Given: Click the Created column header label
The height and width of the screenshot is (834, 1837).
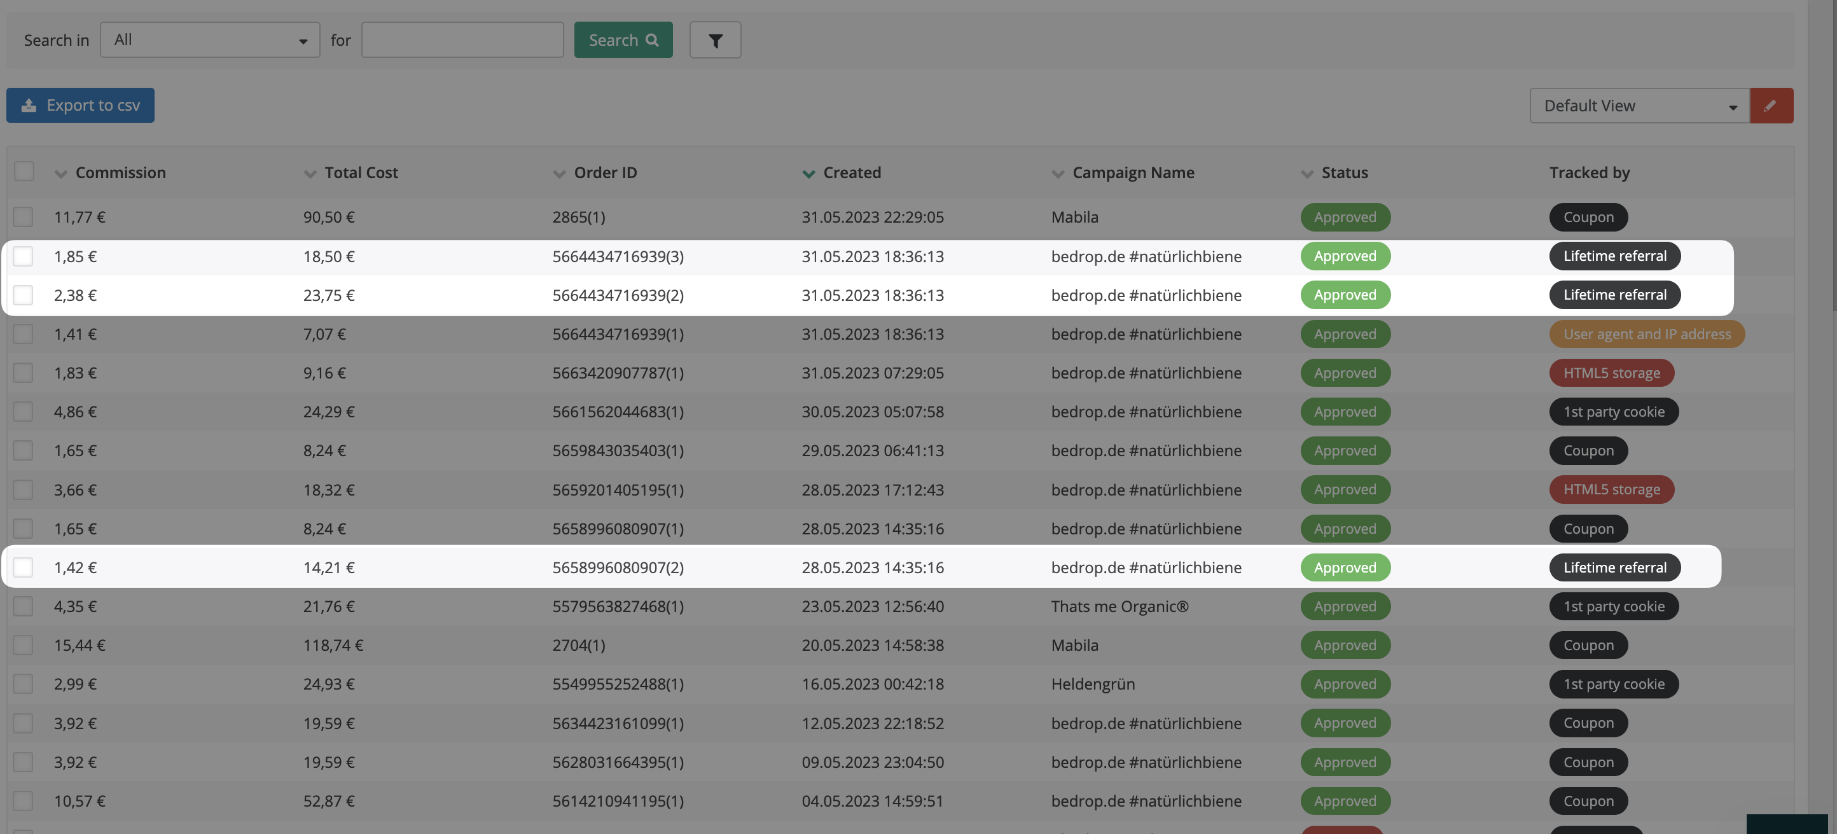Looking at the screenshot, I should [852, 172].
